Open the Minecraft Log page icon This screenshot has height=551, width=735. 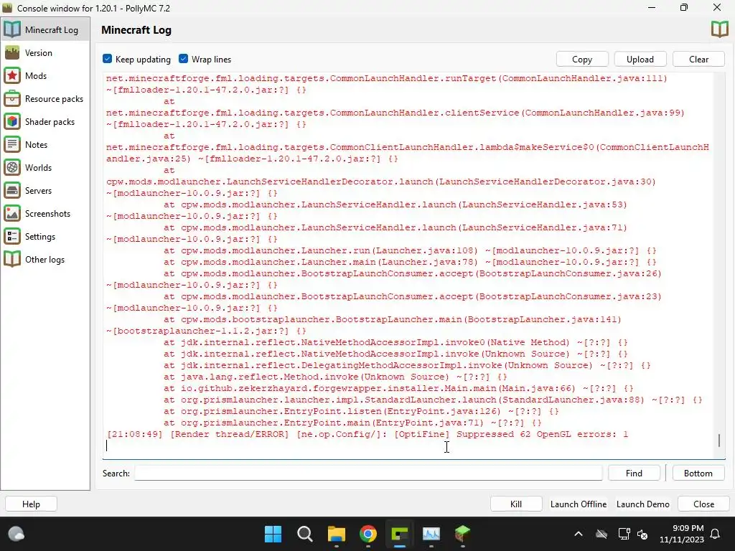click(x=12, y=29)
